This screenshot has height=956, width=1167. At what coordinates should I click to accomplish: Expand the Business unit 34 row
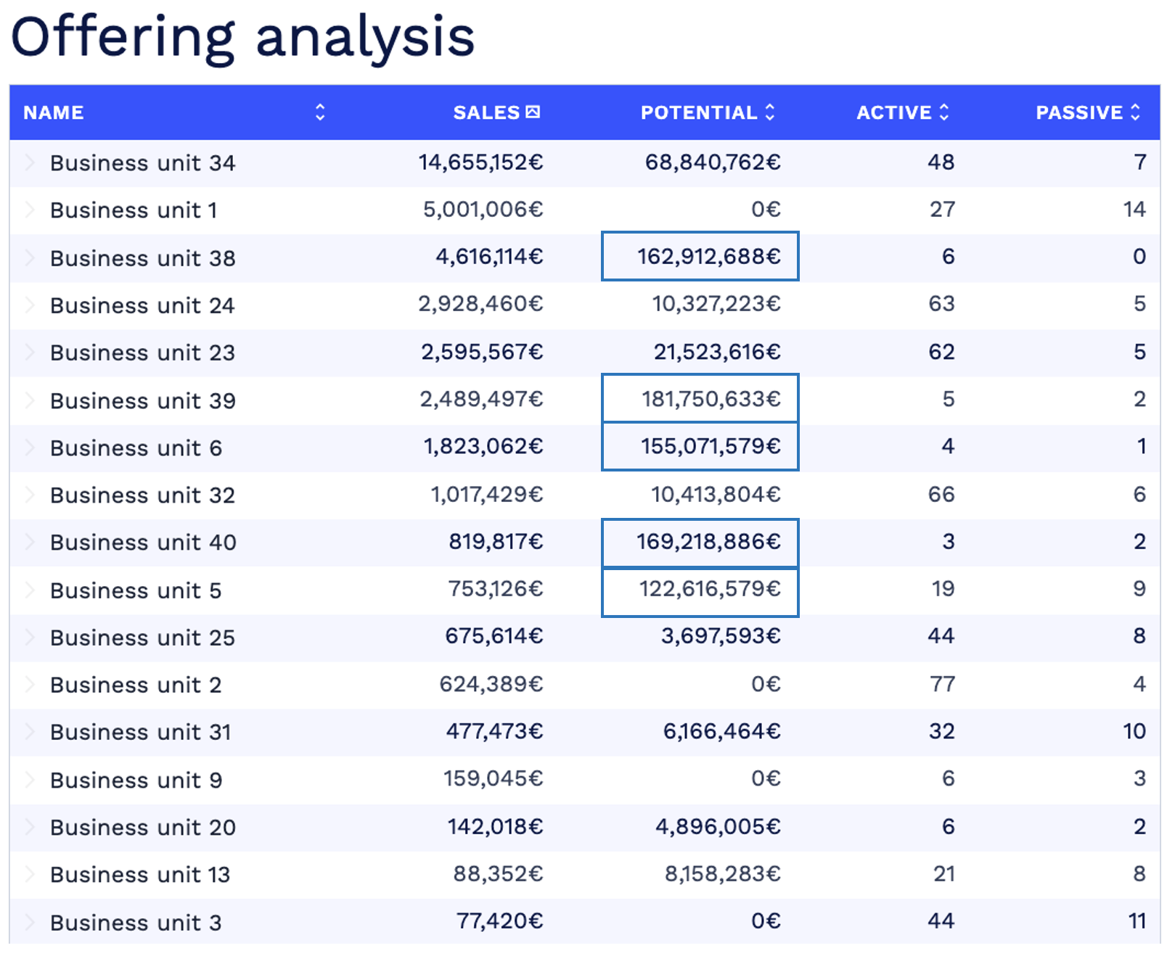click(30, 162)
